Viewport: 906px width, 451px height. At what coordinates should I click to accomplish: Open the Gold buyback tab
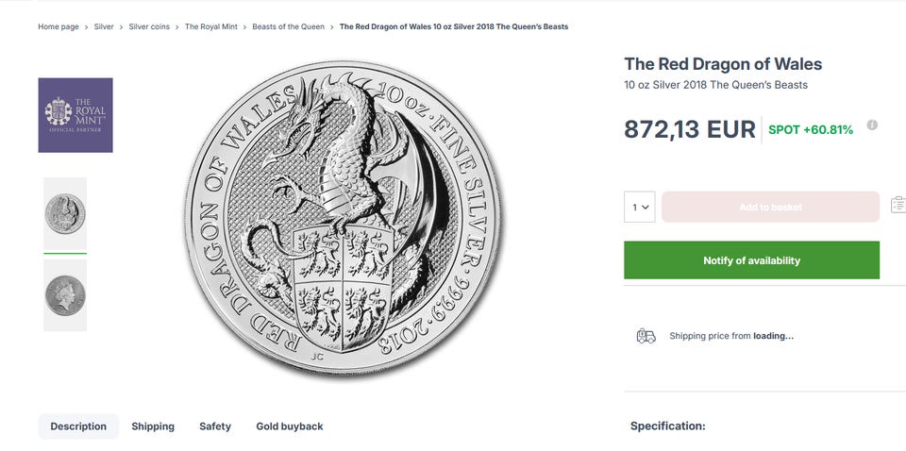(x=290, y=426)
